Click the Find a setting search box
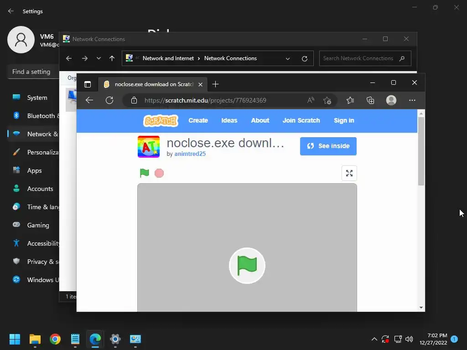This screenshot has width=467, height=350. pos(33,72)
